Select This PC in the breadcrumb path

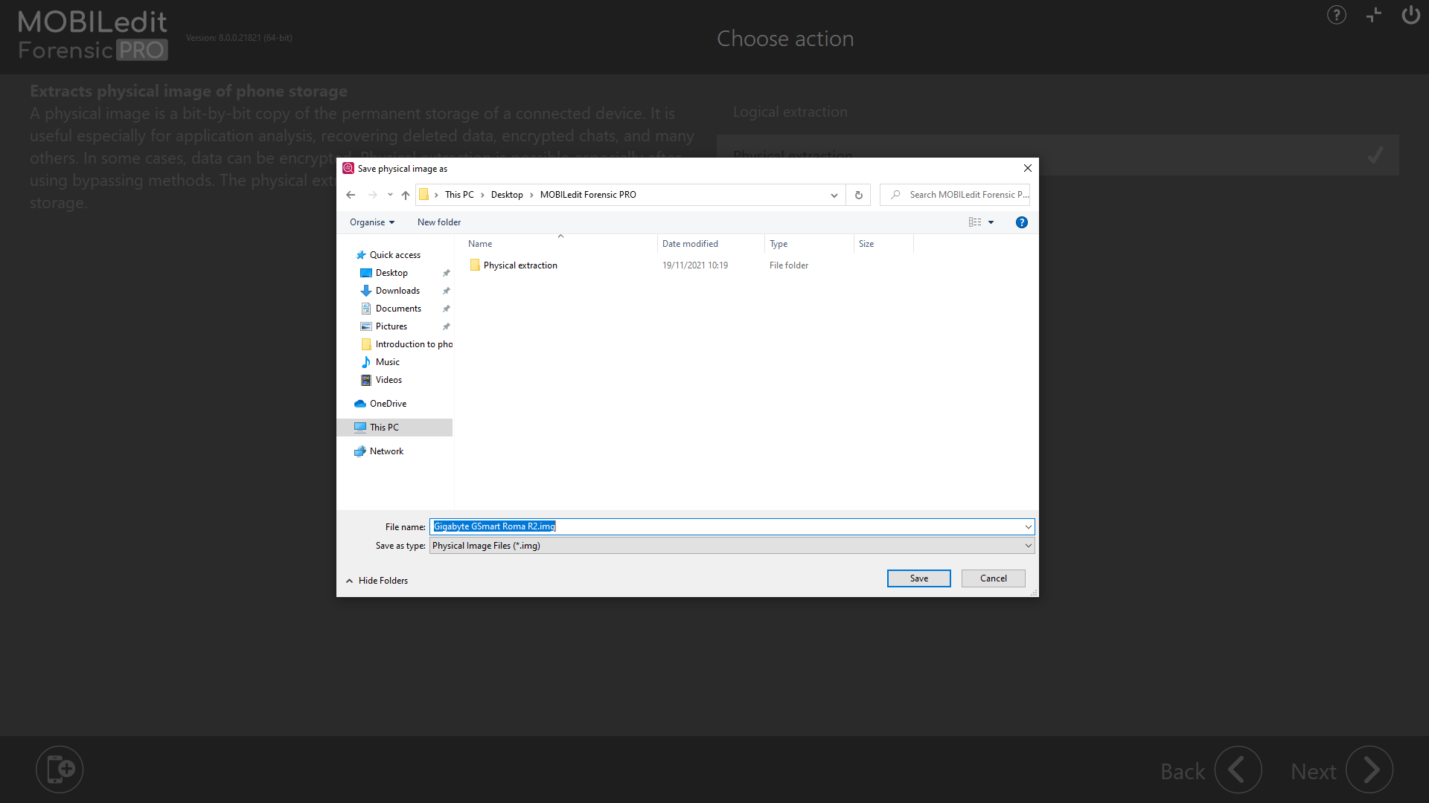(459, 195)
